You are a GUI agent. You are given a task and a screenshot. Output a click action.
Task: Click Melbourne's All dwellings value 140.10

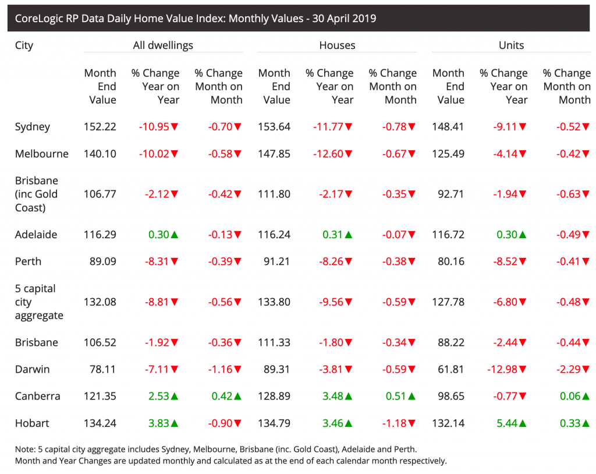[x=100, y=154]
